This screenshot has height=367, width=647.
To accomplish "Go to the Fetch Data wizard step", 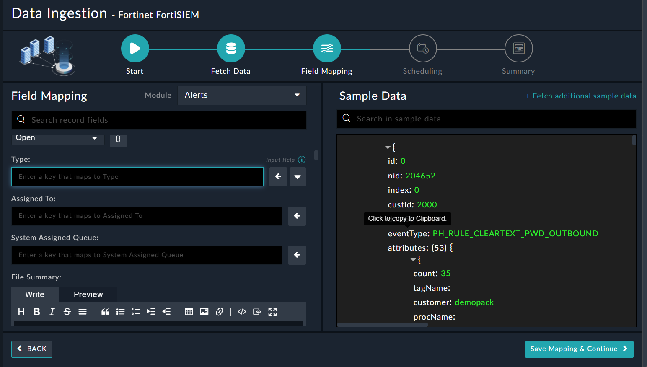I will tap(231, 49).
